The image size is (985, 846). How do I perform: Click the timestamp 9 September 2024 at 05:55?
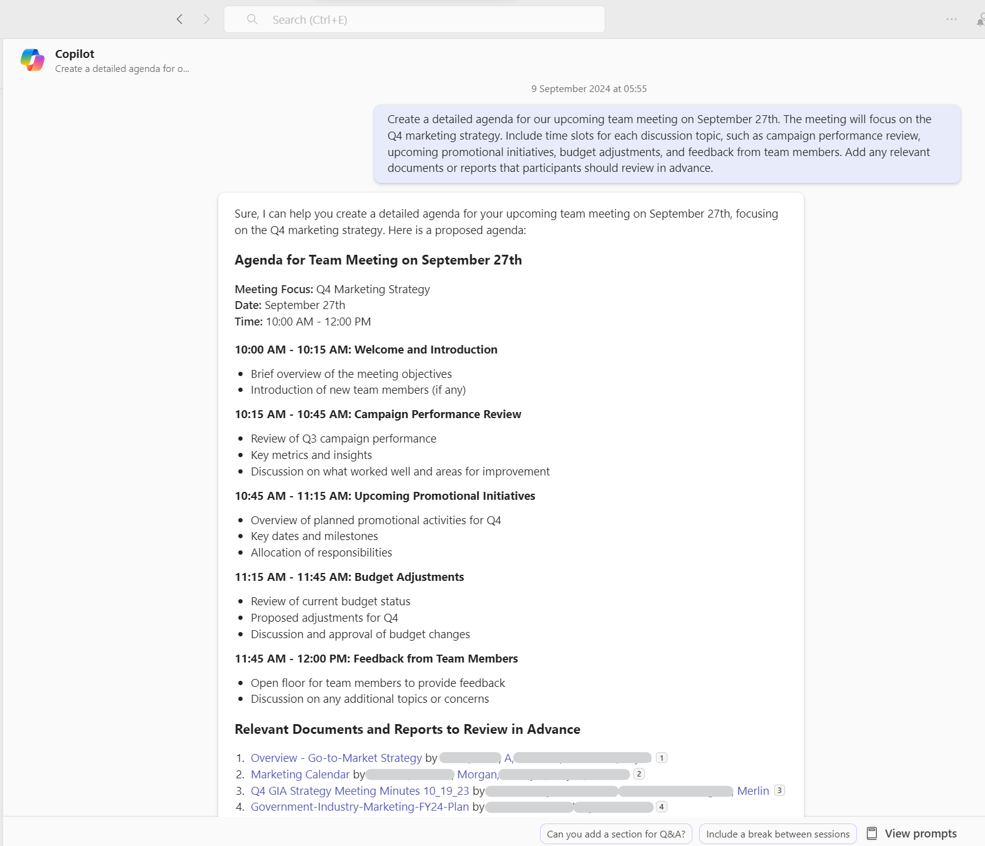click(x=589, y=89)
